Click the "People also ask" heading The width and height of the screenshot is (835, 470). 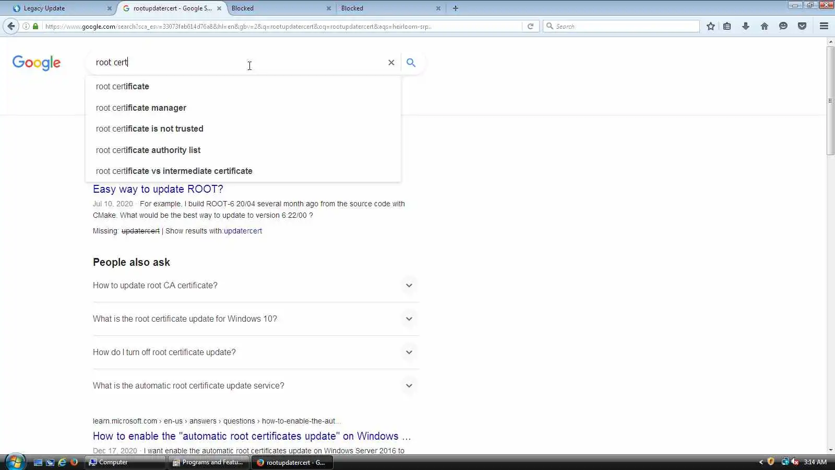132,262
